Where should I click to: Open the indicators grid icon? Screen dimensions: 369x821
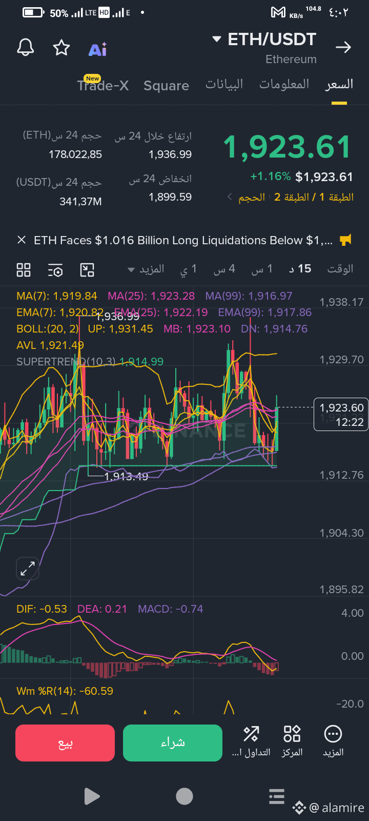pos(24,270)
